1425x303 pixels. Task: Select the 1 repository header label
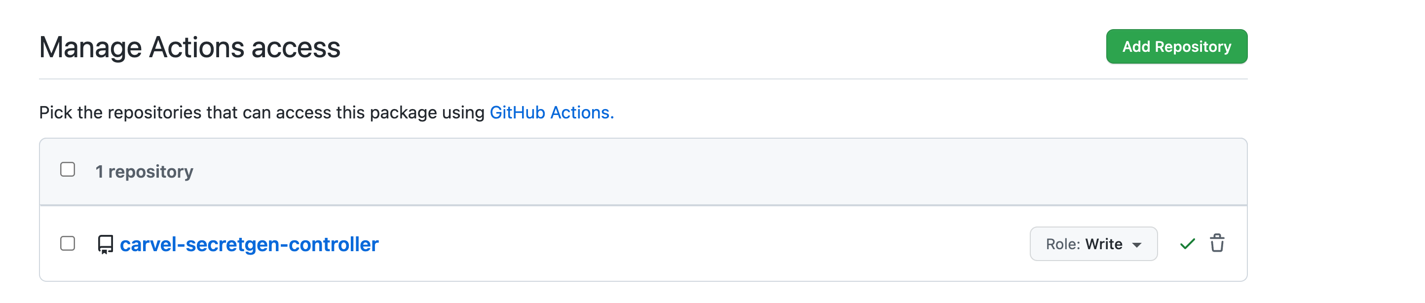[146, 171]
